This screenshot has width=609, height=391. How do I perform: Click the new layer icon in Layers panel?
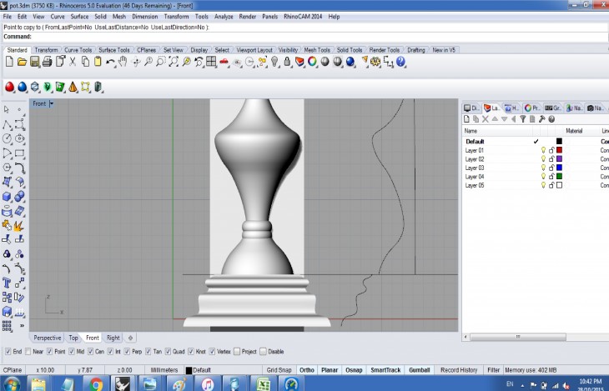467,119
